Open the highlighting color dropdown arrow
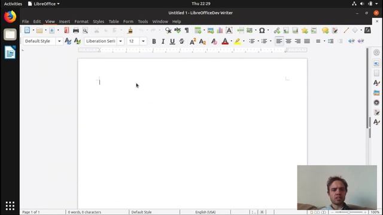 click(244, 41)
